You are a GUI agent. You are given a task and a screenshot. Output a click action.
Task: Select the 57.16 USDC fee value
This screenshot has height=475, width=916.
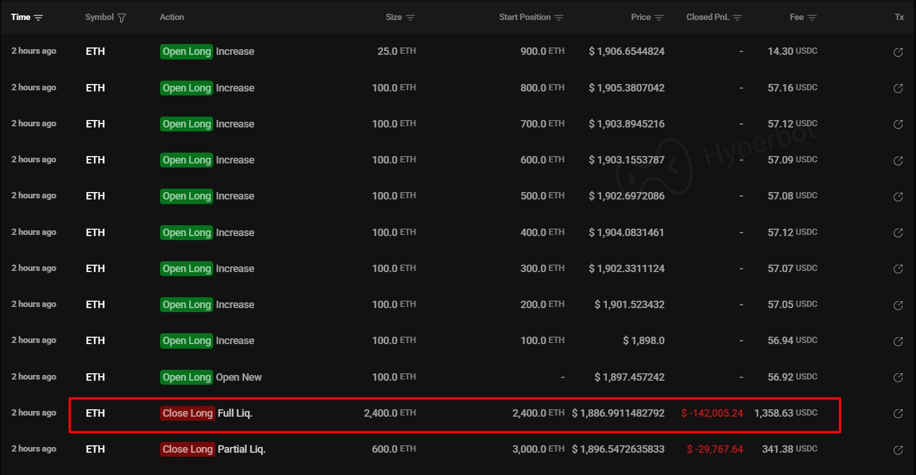793,87
